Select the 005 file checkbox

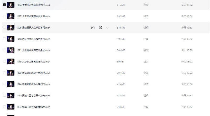(x=4, y=27)
